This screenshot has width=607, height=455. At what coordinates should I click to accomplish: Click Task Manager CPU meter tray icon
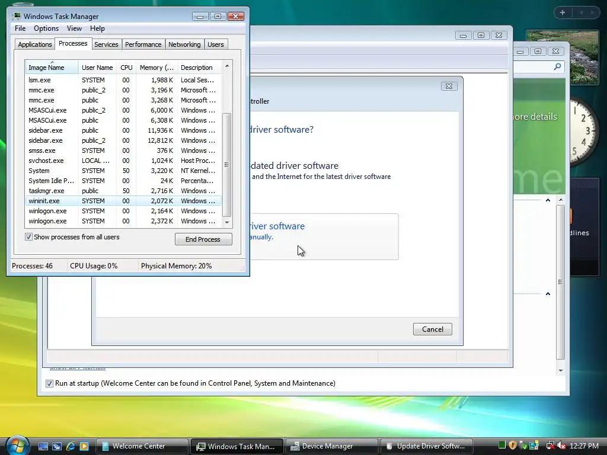click(x=501, y=446)
